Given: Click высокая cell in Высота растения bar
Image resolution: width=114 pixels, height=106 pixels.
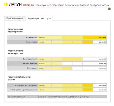Looking at the screenshot, I should point(99,59).
